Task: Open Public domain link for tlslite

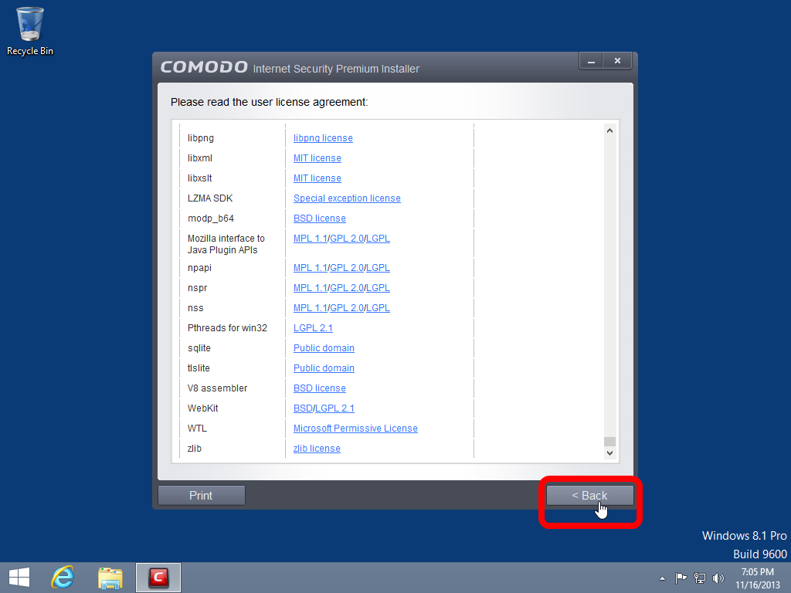Action: [324, 368]
